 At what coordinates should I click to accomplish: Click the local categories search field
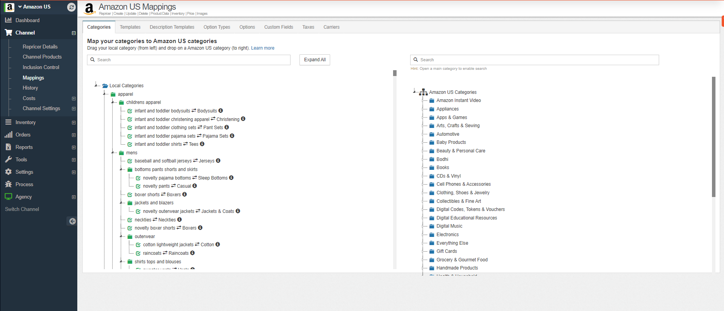click(x=189, y=60)
